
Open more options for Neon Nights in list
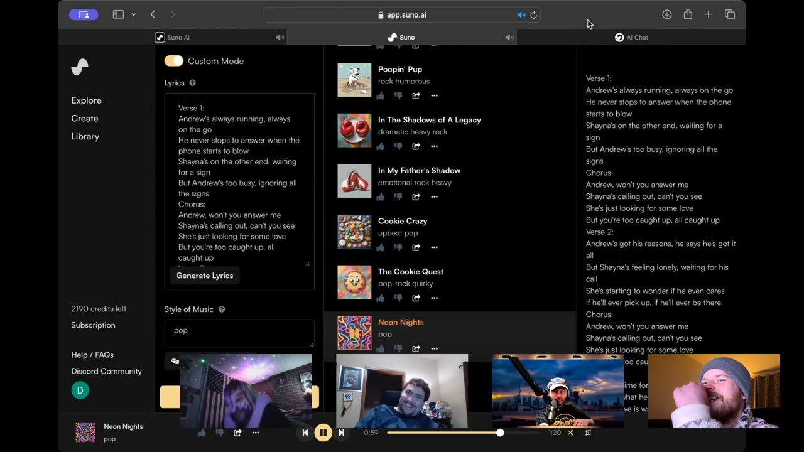tap(434, 348)
